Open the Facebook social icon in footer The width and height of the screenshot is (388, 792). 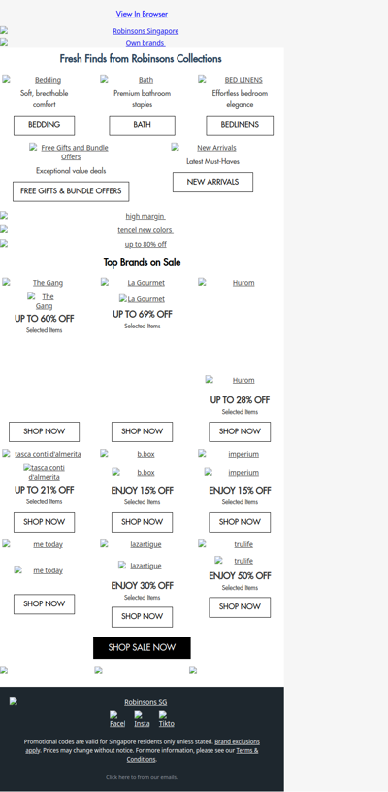(117, 719)
